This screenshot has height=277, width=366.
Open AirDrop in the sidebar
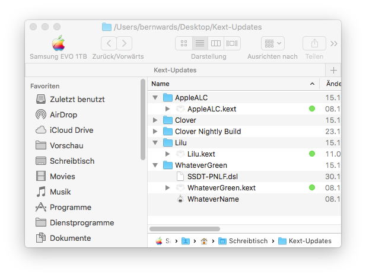click(x=63, y=114)
